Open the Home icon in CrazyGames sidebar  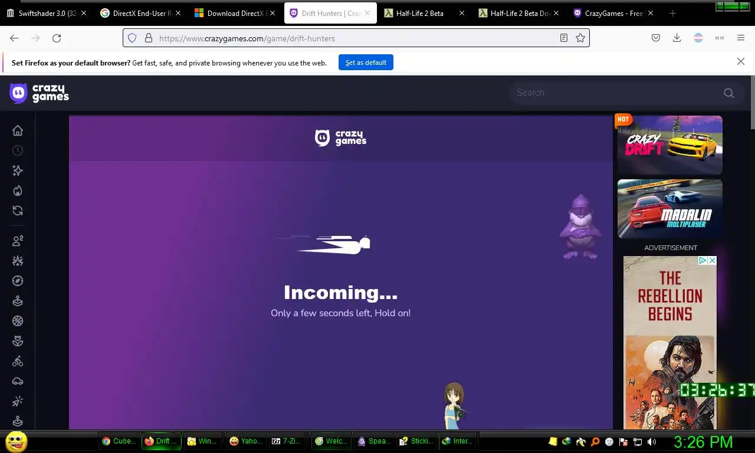(18, 130)
